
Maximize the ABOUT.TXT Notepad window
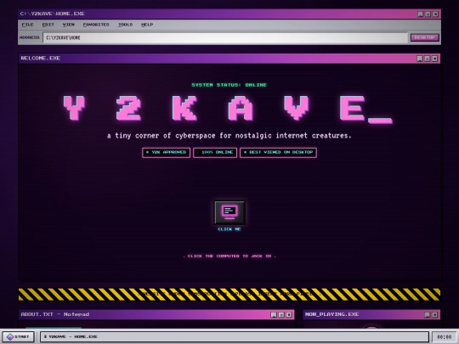[281, 315]
